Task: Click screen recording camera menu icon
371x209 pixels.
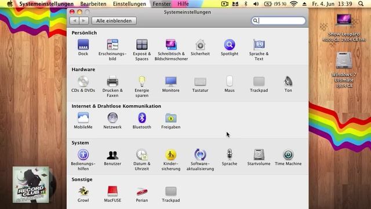Action: pos(224,4)
